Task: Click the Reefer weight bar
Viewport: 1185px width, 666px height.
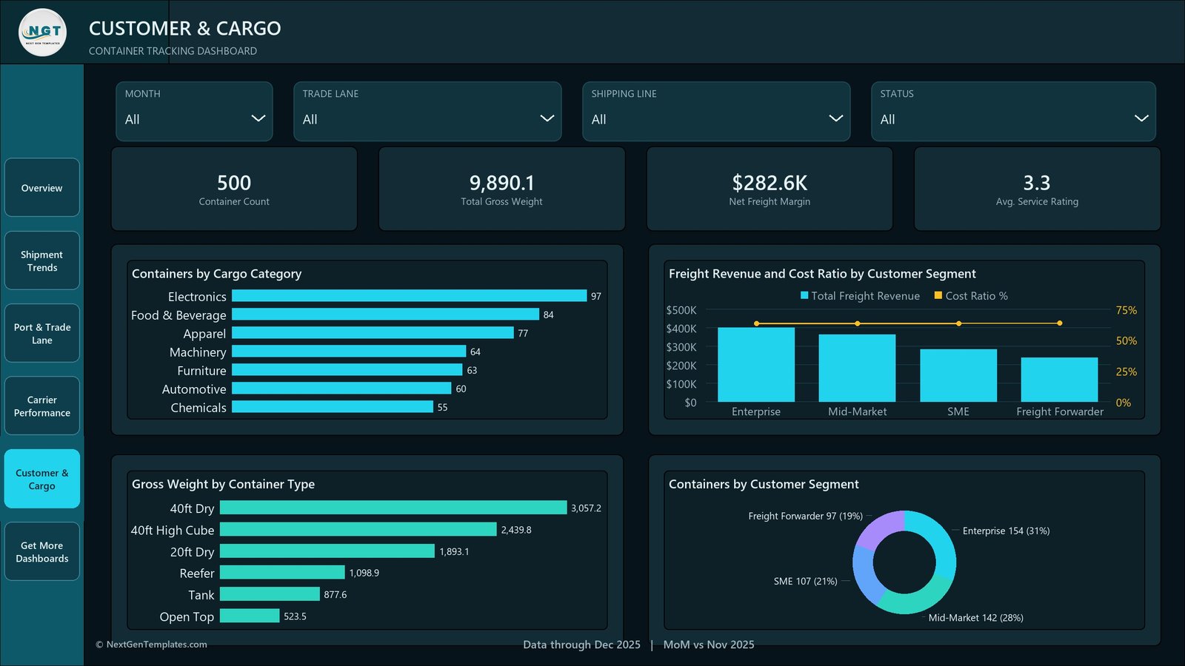Action: click(x=282, y=573)
